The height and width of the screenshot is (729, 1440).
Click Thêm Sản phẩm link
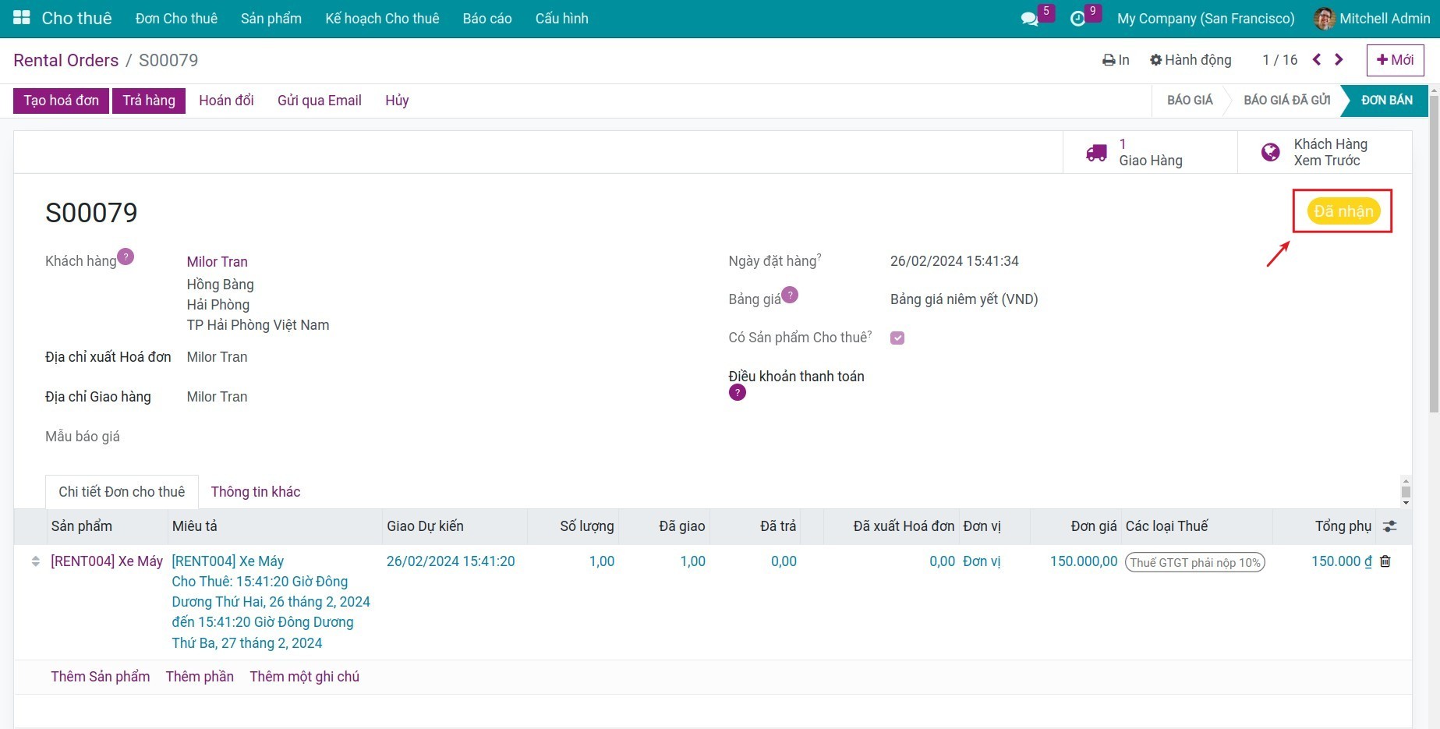click(100, 677)
